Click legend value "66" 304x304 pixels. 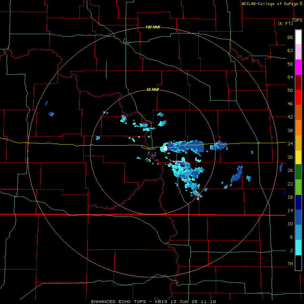tap(290, 37)
